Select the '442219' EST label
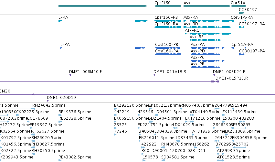Image resolution: width=275 pixels, height=162 pixels. pyautogui.click(x=122, y=112)
